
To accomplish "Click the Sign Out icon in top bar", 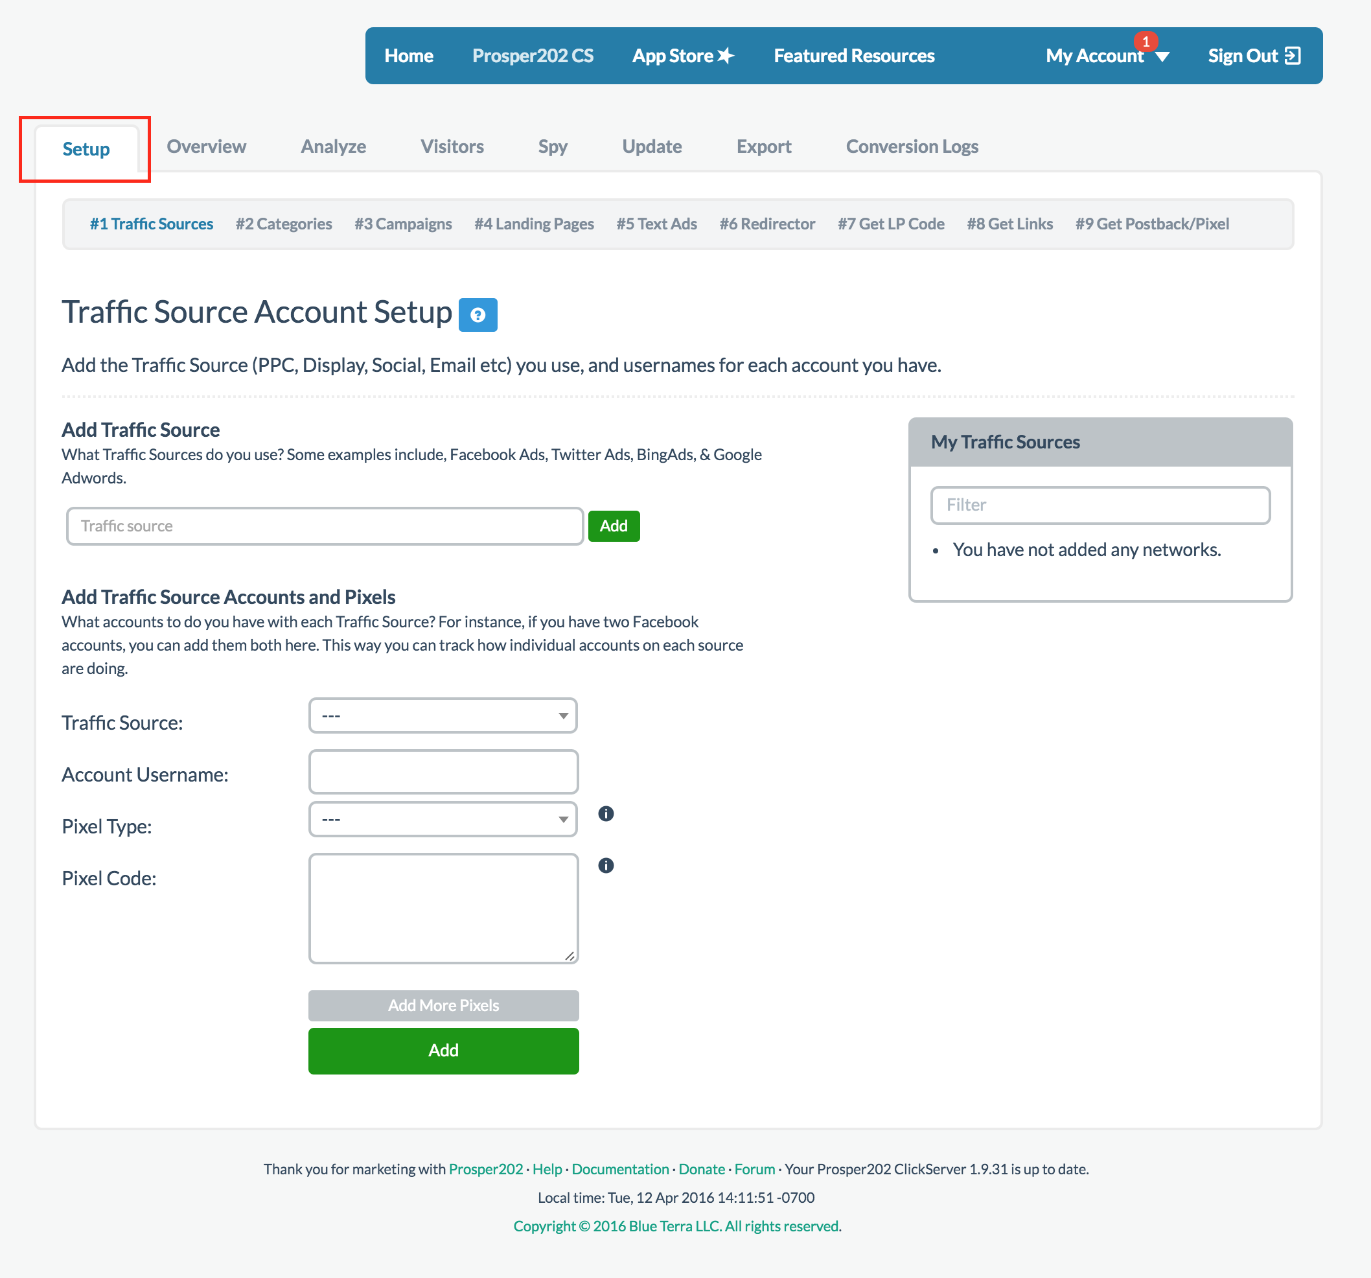I will tap(1293, 55).
